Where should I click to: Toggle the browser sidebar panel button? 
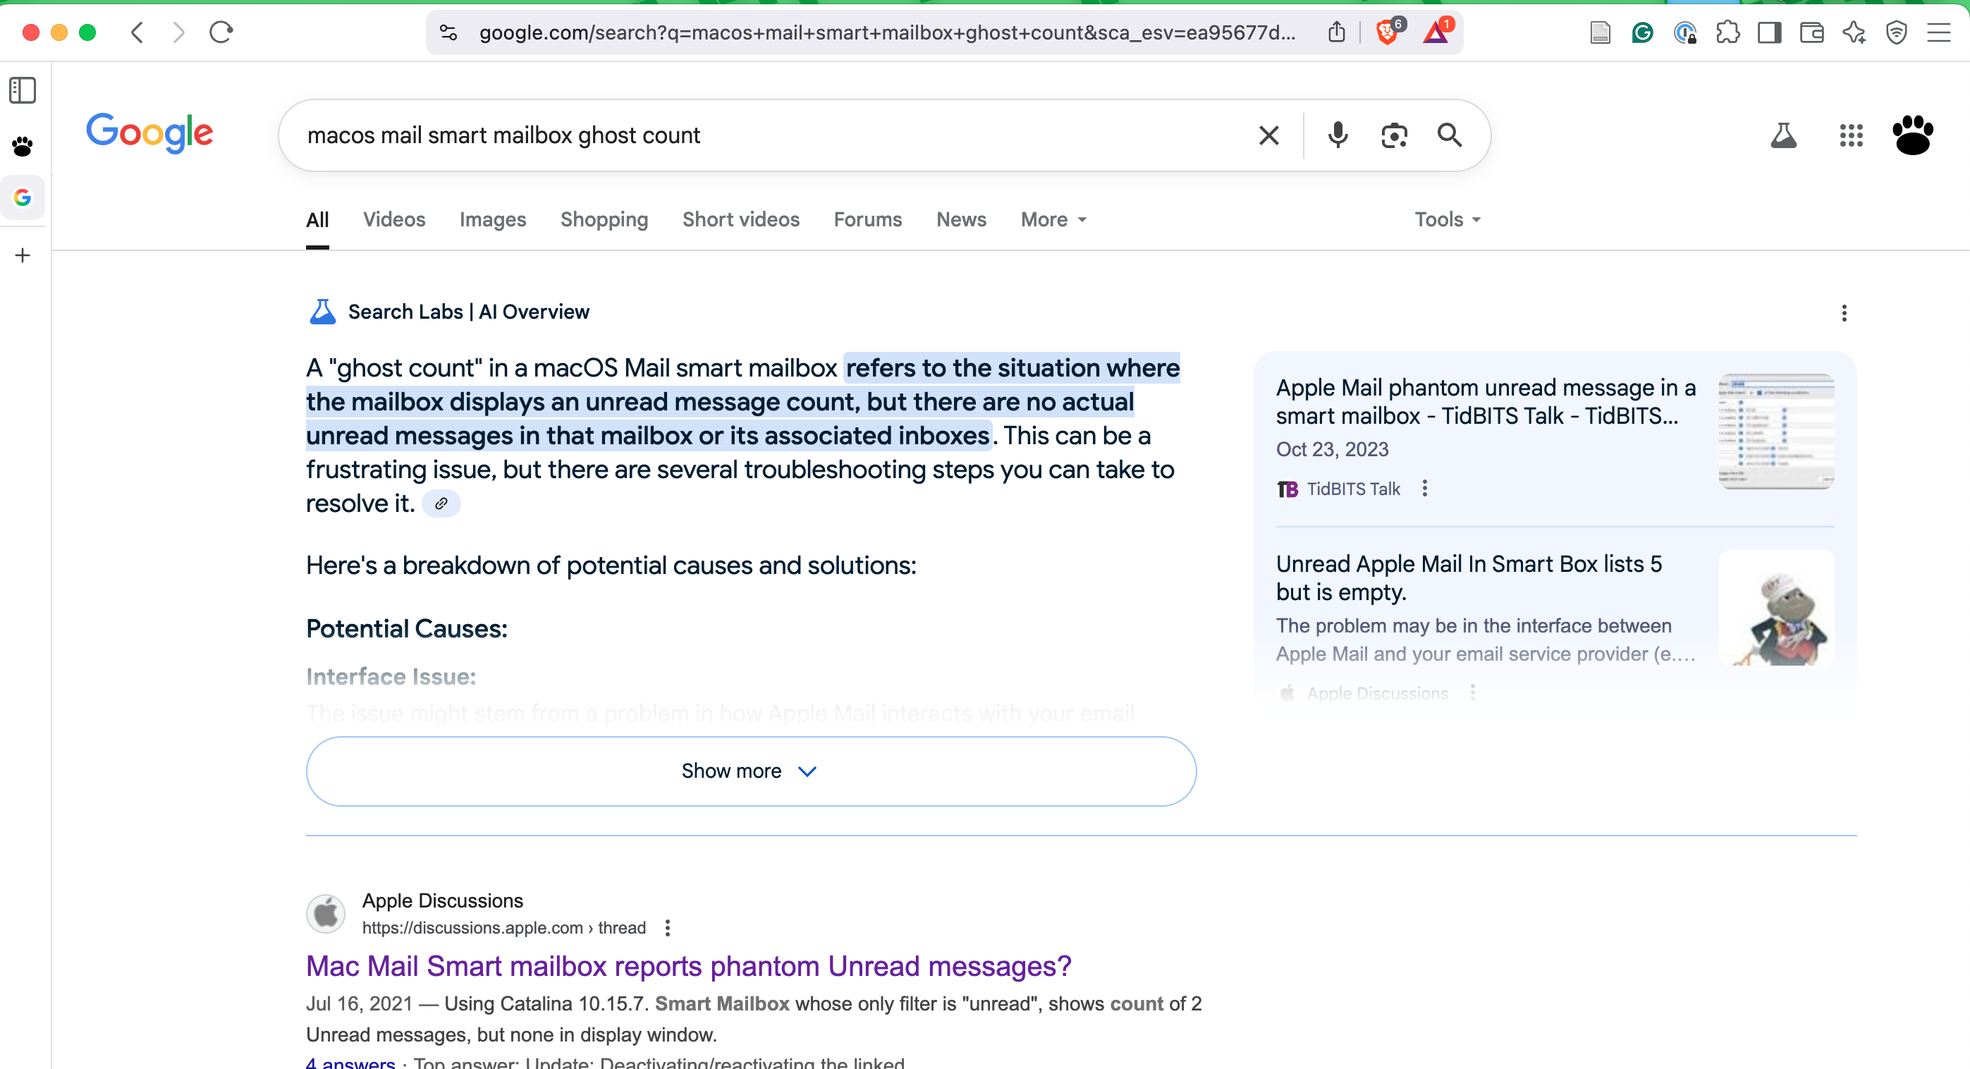click(1769, 32)
